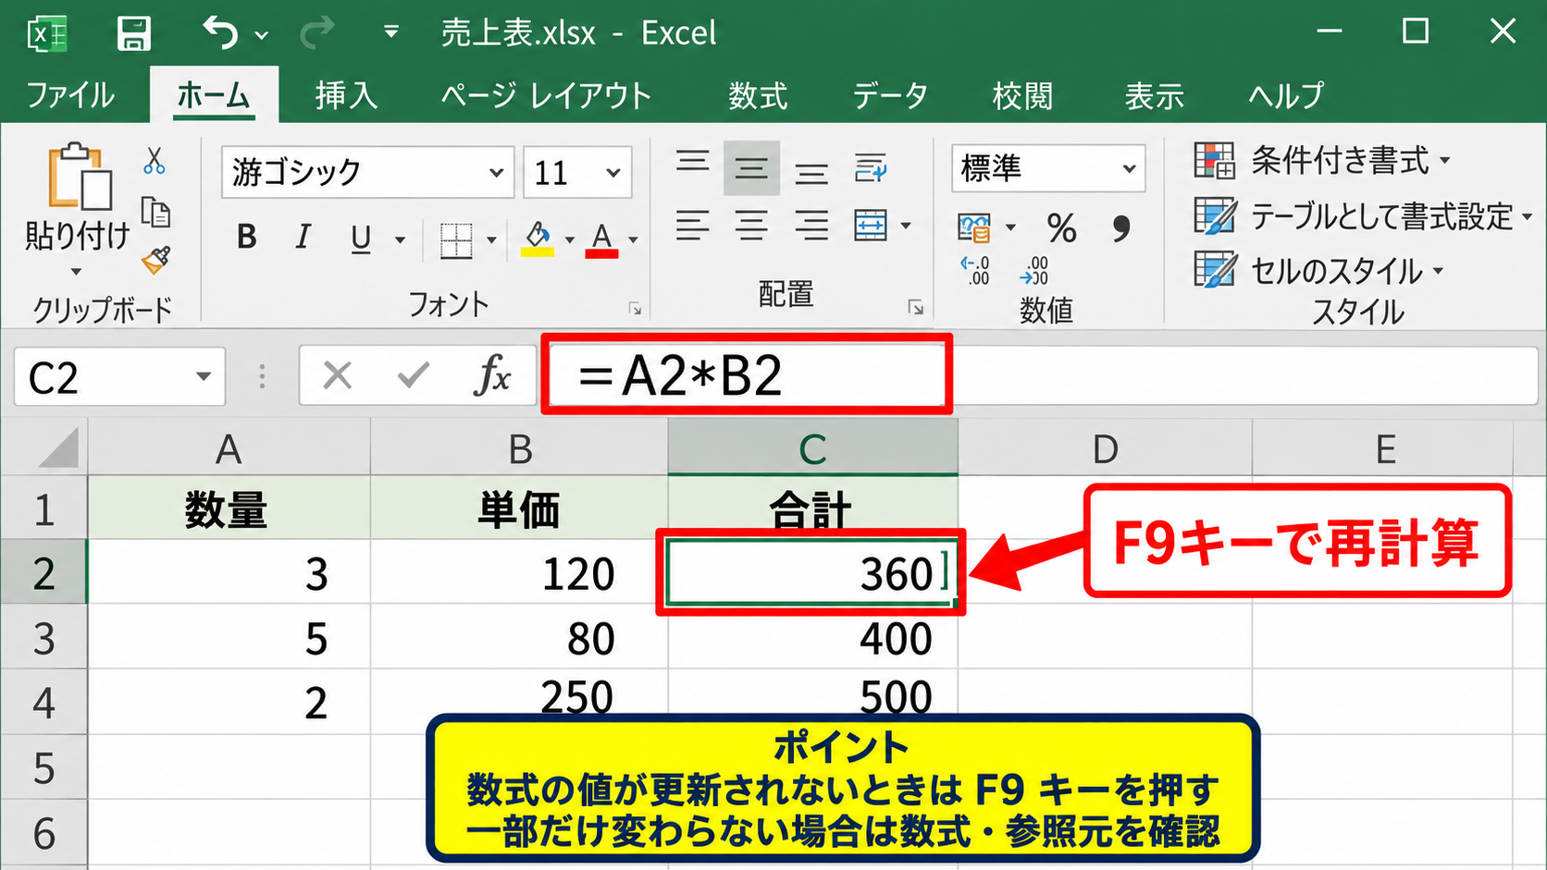
Task: Switch to the 挿入 tab
Action: (x=346, y=95)
